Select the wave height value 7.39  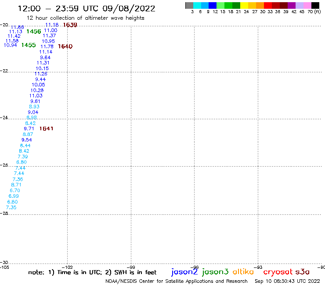tap(22, 157)
